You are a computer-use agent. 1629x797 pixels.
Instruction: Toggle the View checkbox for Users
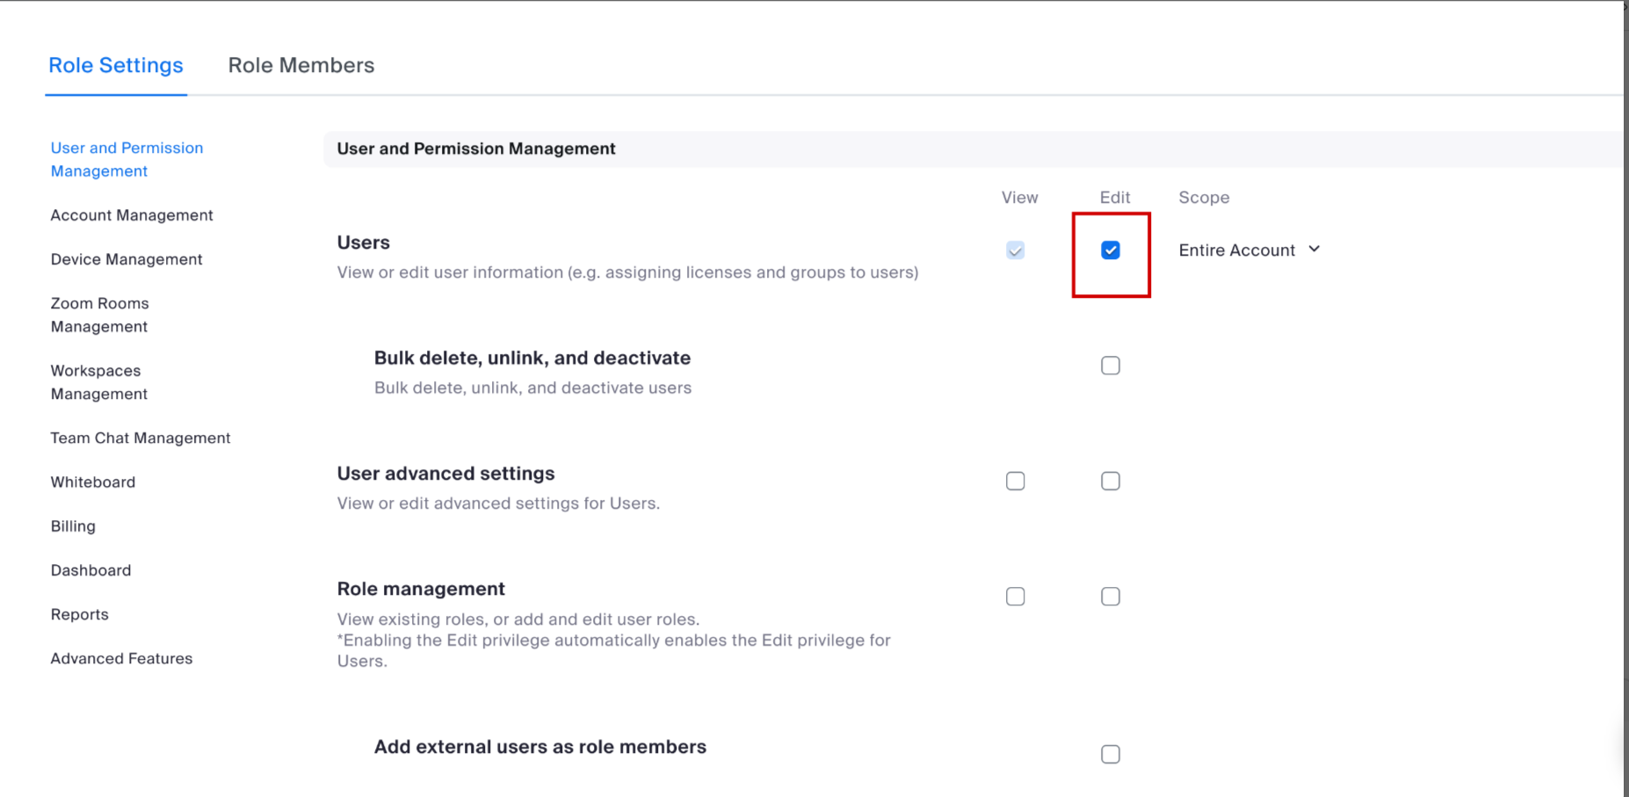pyautogui.click(x=1015, y=250)
